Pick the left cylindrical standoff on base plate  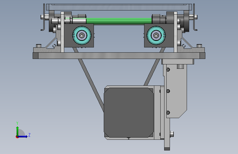38,46
